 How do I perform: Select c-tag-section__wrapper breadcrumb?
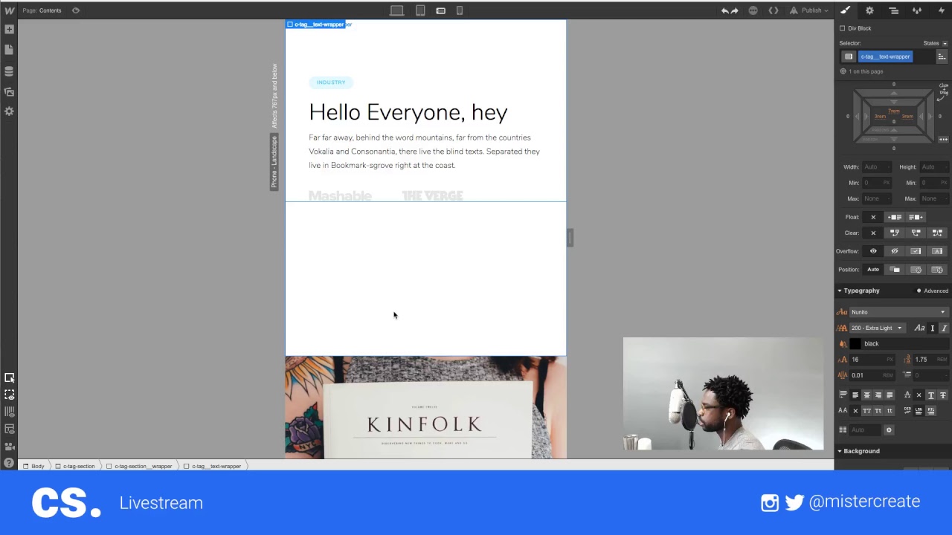point(139,466)
